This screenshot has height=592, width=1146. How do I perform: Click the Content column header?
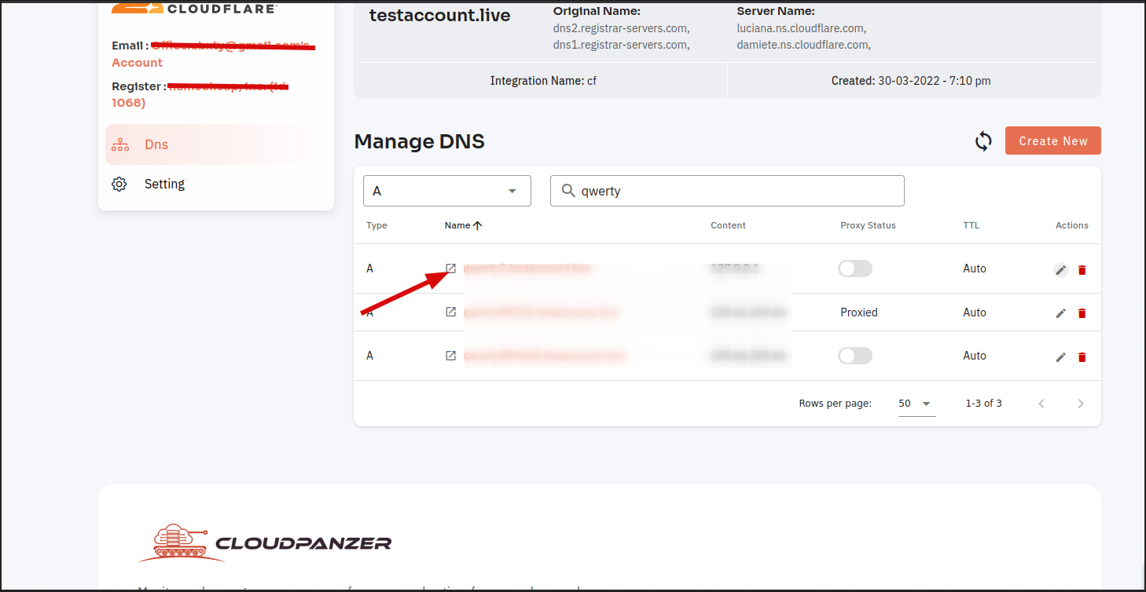(x=728, y=225)
